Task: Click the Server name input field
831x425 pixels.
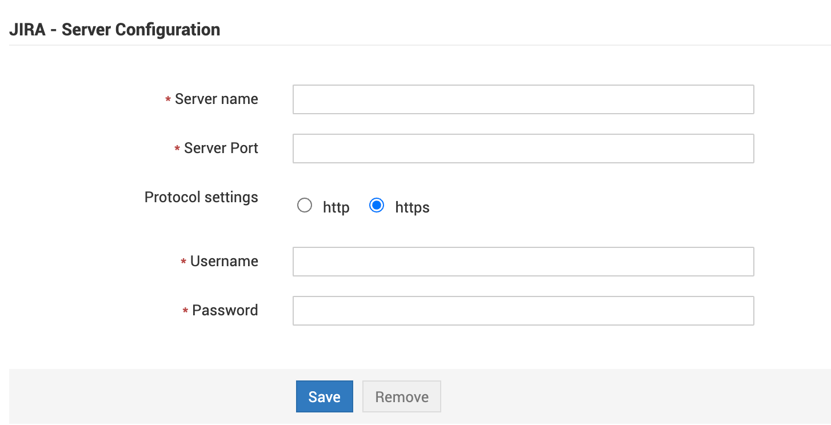Action: (523, 99)
